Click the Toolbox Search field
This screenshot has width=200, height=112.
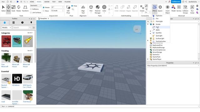(21, 28)
